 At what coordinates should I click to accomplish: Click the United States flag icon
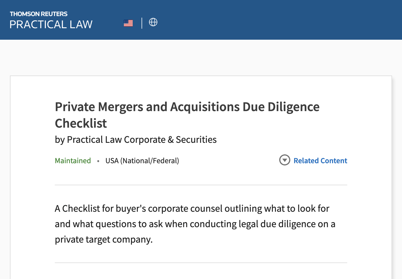(128, 23)
